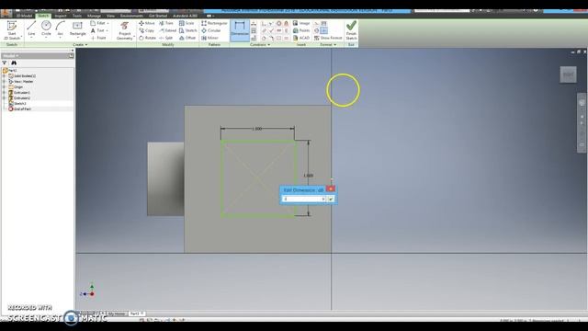Expand the Constrain panel dropdown

pos(260,45)
